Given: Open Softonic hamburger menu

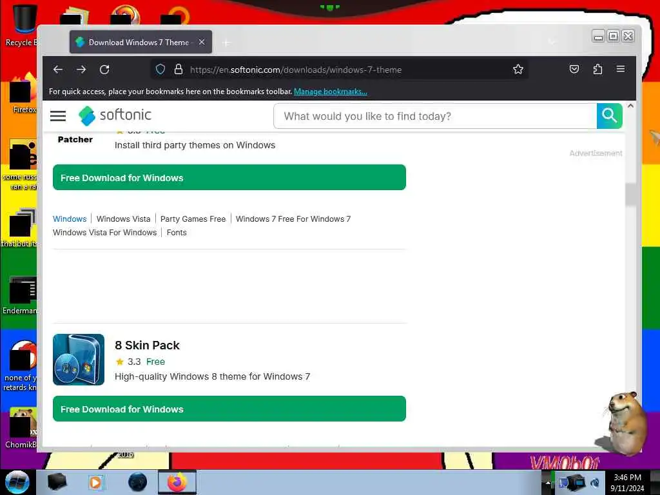Looking at the screenshot, I should (58, 116).
